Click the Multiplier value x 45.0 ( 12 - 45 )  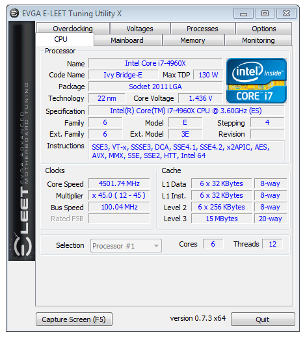point(119,195)
